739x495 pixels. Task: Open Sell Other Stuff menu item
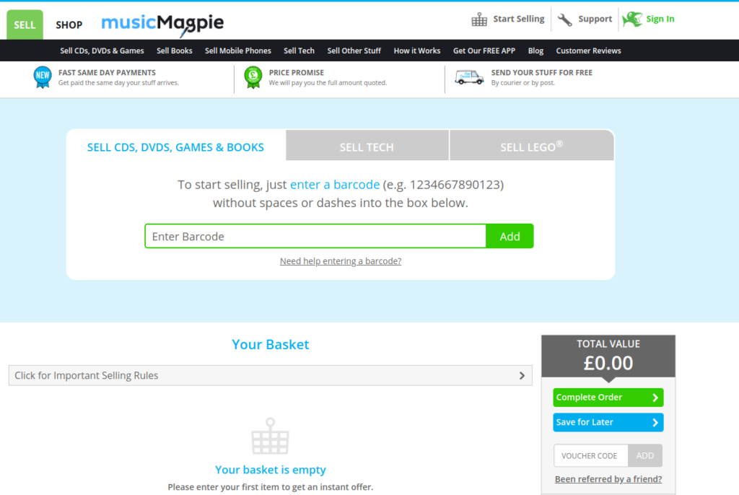[x=354, y=51]
